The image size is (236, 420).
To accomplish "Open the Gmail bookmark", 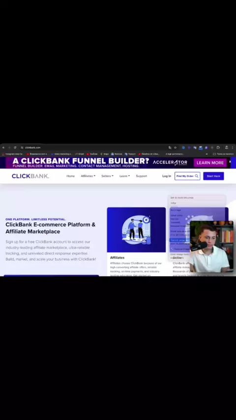I will (x=80, y=154).
